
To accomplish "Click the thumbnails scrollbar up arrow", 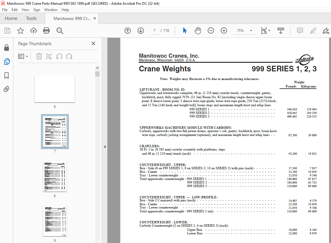I will pyautogui.click(x=97, y=68).
